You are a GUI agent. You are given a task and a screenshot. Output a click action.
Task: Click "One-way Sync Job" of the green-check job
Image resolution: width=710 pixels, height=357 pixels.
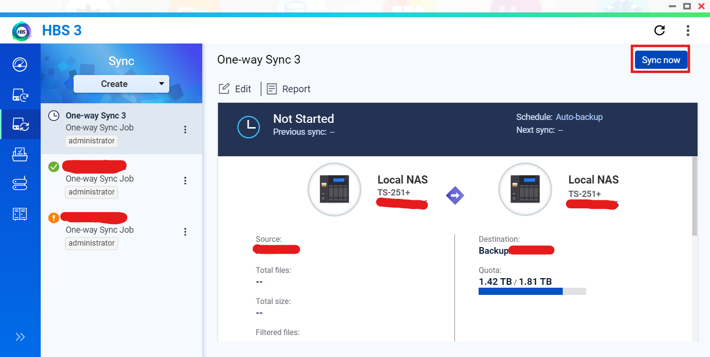99,179
